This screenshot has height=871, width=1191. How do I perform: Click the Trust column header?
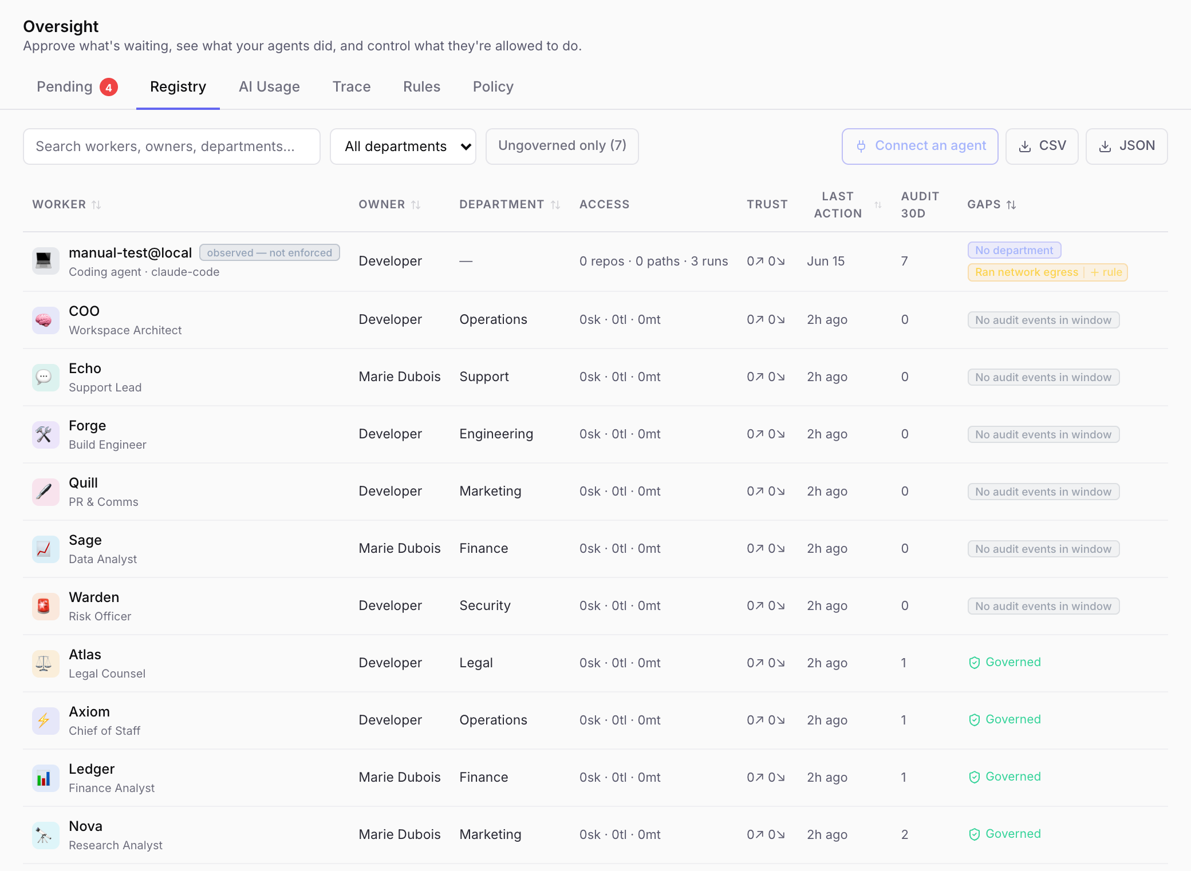[x=767, y=205]
